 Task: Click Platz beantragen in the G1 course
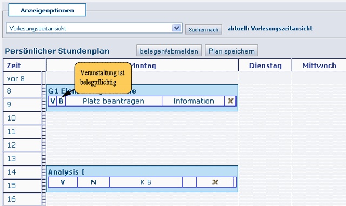pyautogui.click(x=114, y=101)
